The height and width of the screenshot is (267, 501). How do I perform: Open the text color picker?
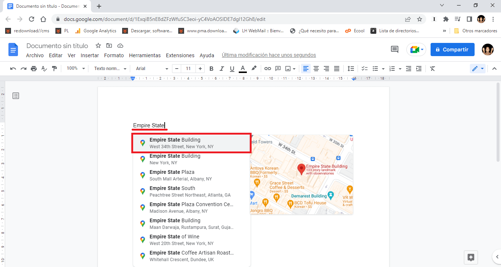[242, 69]
